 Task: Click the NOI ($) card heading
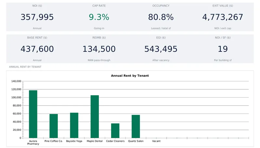[37, 6]
